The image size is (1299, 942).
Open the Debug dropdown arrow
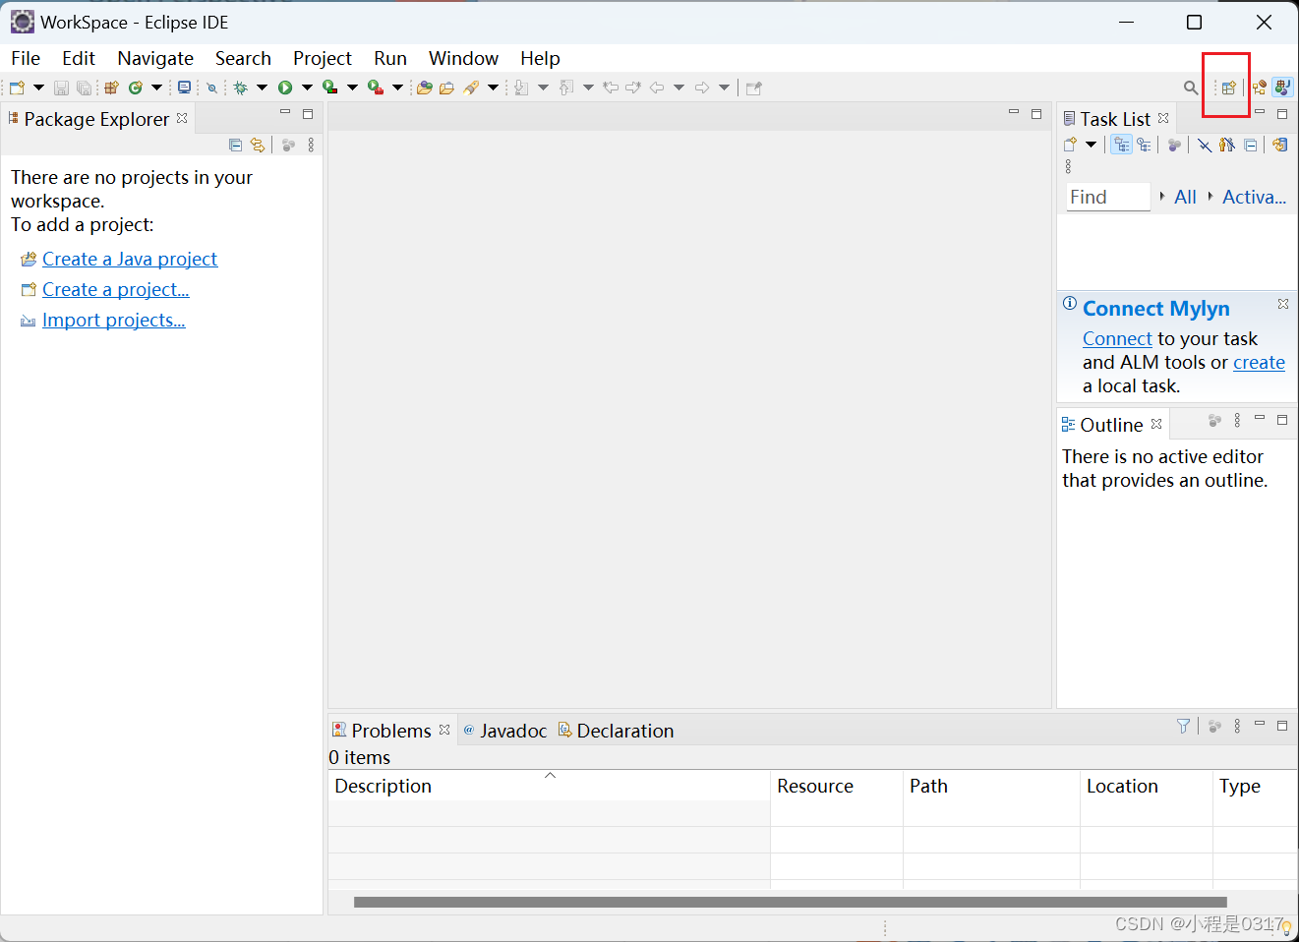[x=262, y=88]
